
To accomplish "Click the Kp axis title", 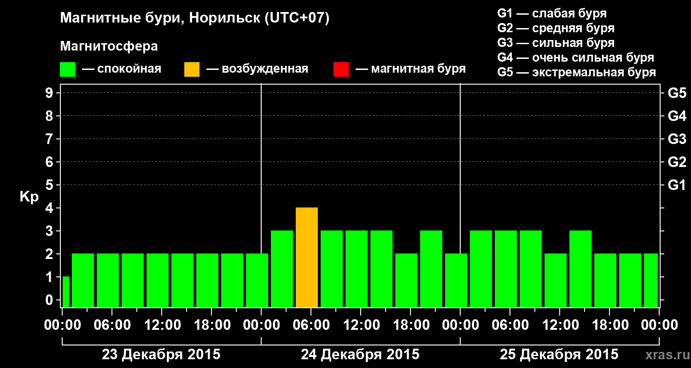I will 29,197.
